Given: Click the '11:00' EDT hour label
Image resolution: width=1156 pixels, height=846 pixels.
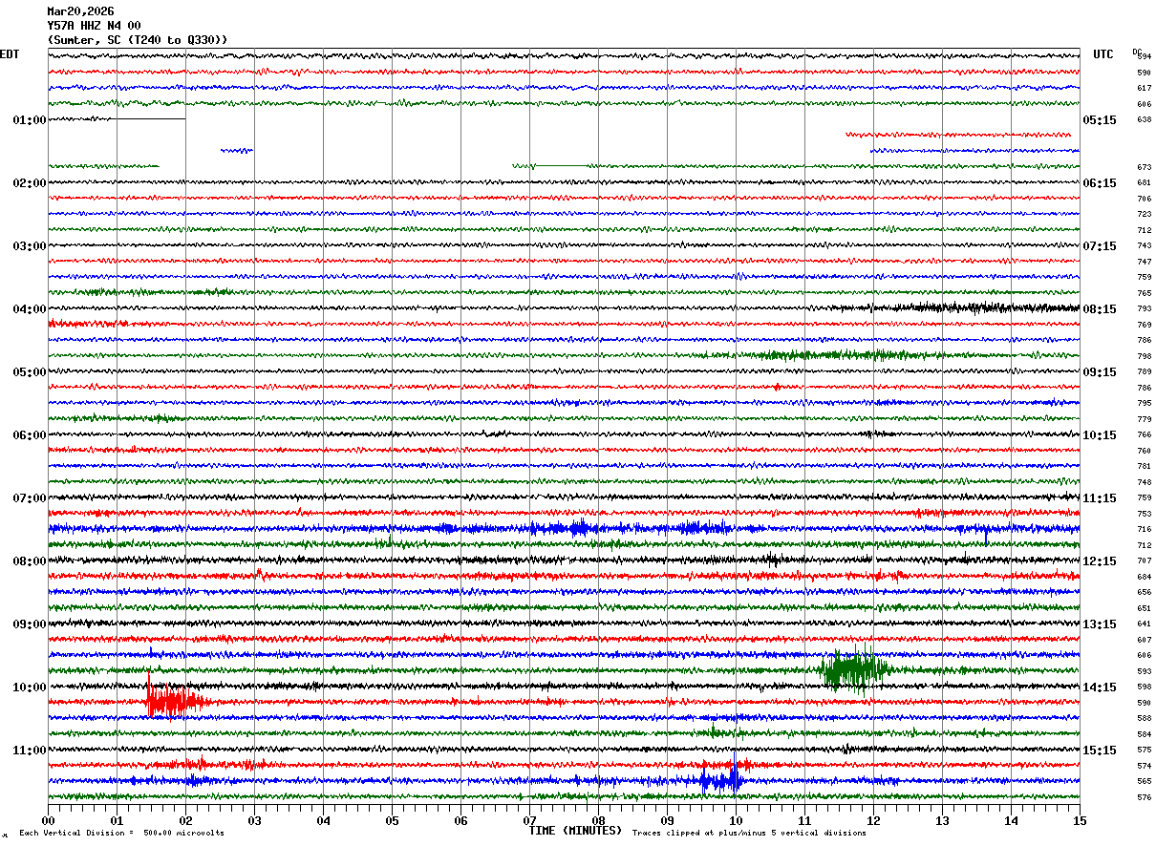Looking at the screenshot, I should click(30, 751).
